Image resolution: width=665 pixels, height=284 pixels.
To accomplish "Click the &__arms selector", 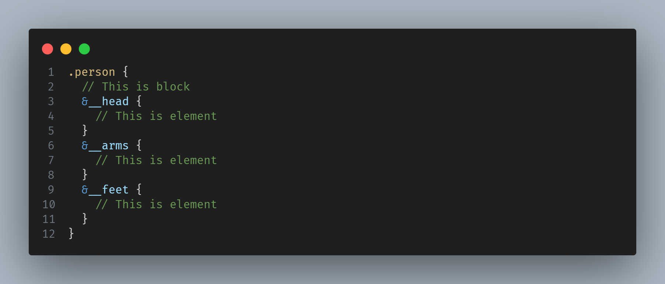I will click(105, 146).
